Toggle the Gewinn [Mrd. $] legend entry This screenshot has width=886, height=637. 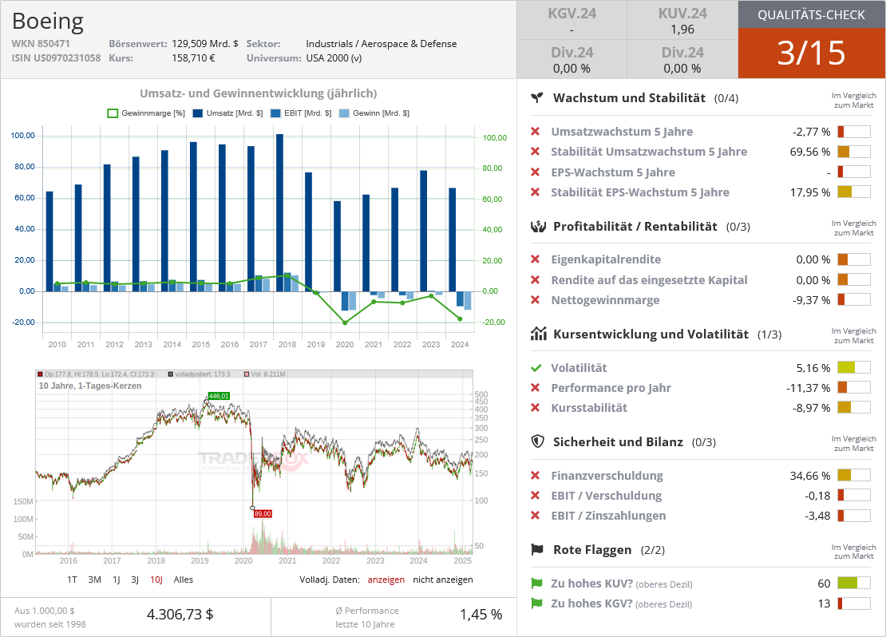[x=374, y=113]
